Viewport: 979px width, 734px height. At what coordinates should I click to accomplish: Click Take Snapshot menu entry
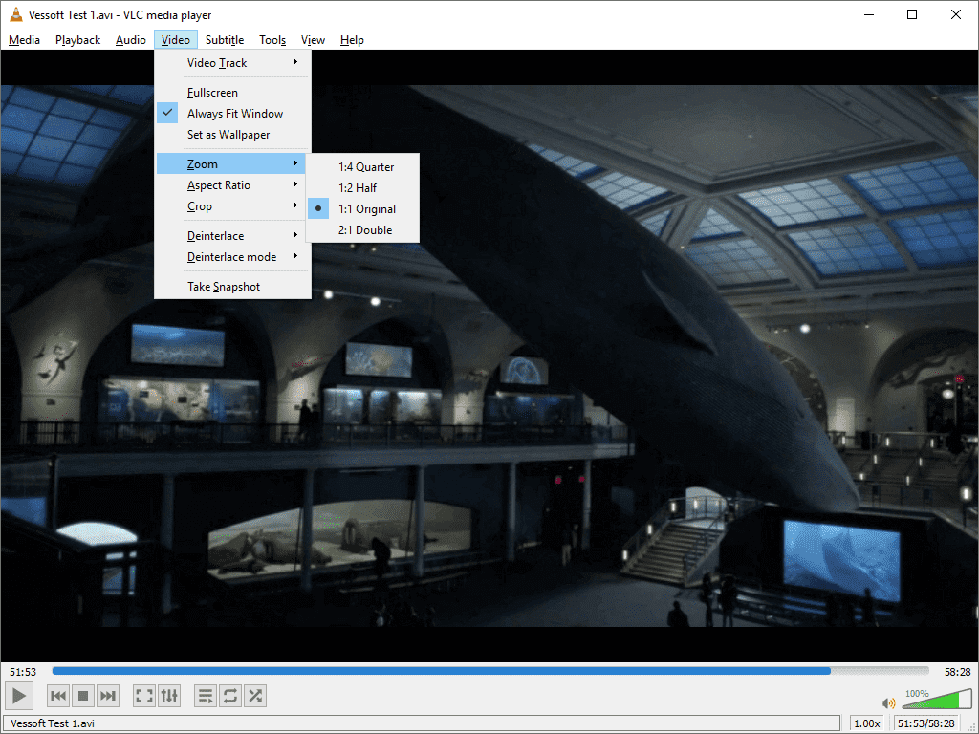(x=232, y=287)
